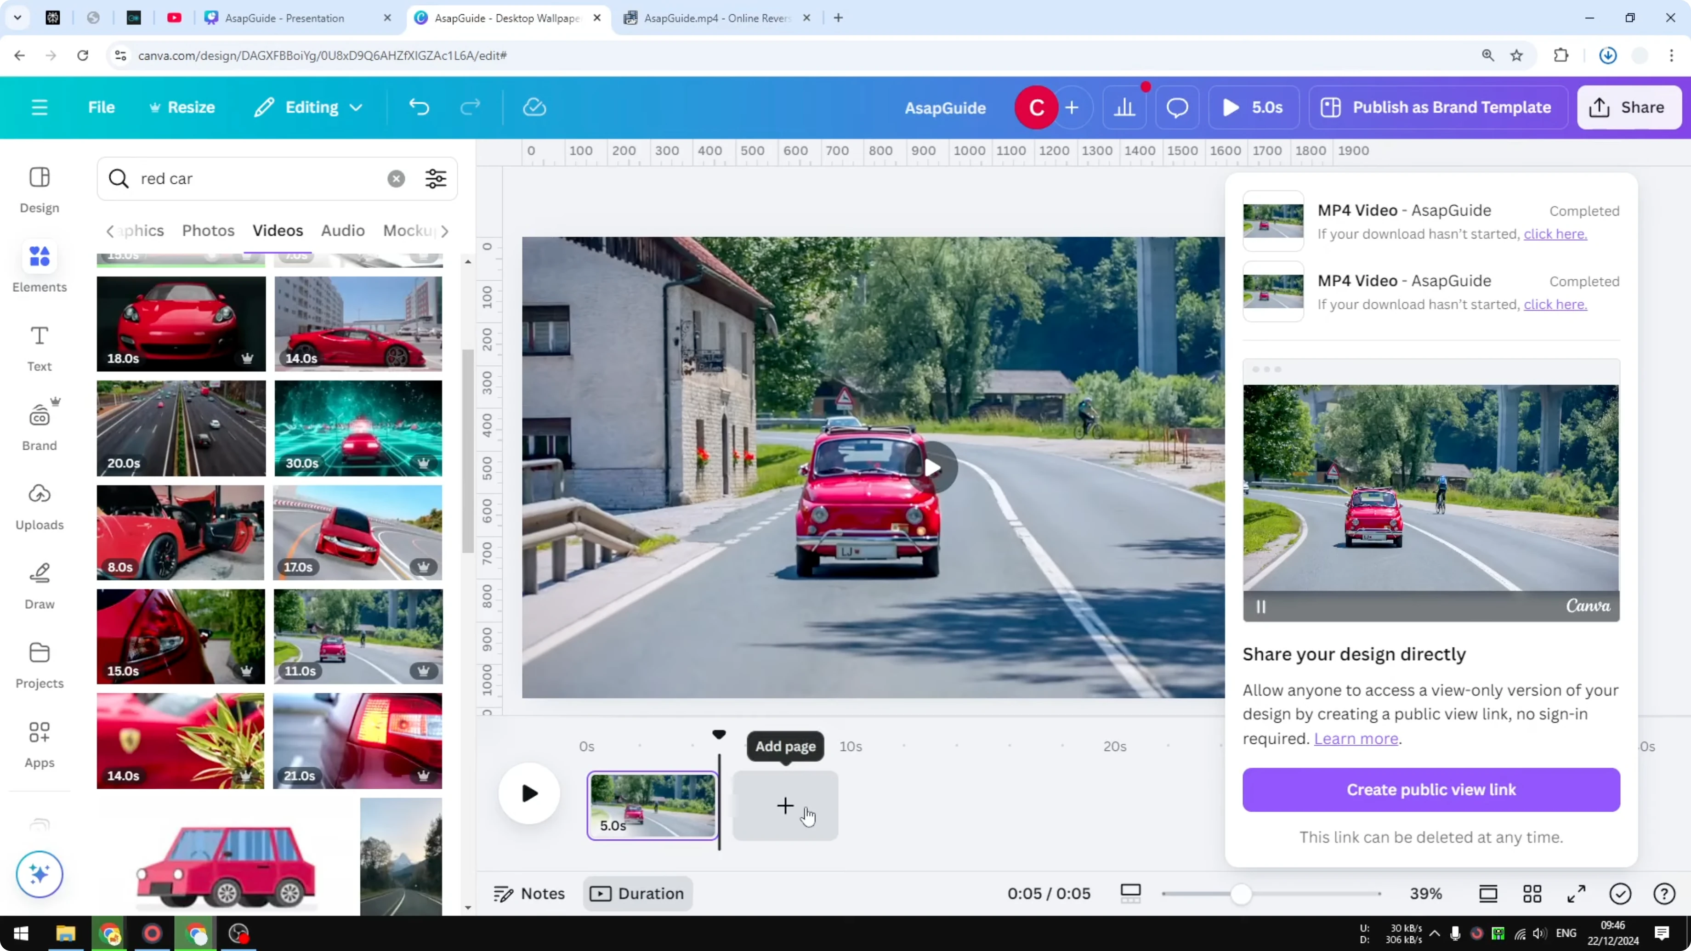The width and height of the screenshot is (1691, 951).
Task: Open the Elements panel
Action: [39, 266]
